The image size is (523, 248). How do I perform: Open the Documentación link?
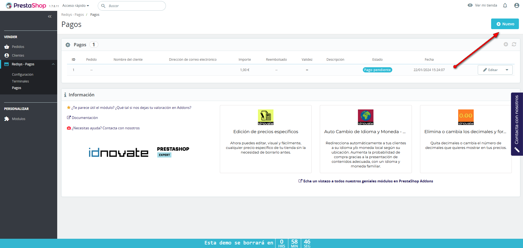point(85,118)
